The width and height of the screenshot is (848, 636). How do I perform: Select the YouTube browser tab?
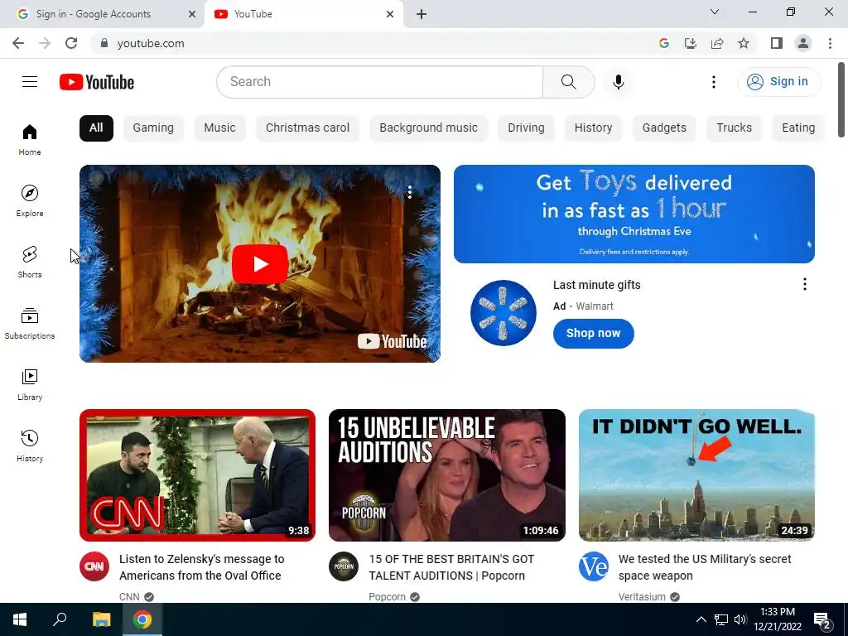tap(303, 14)
